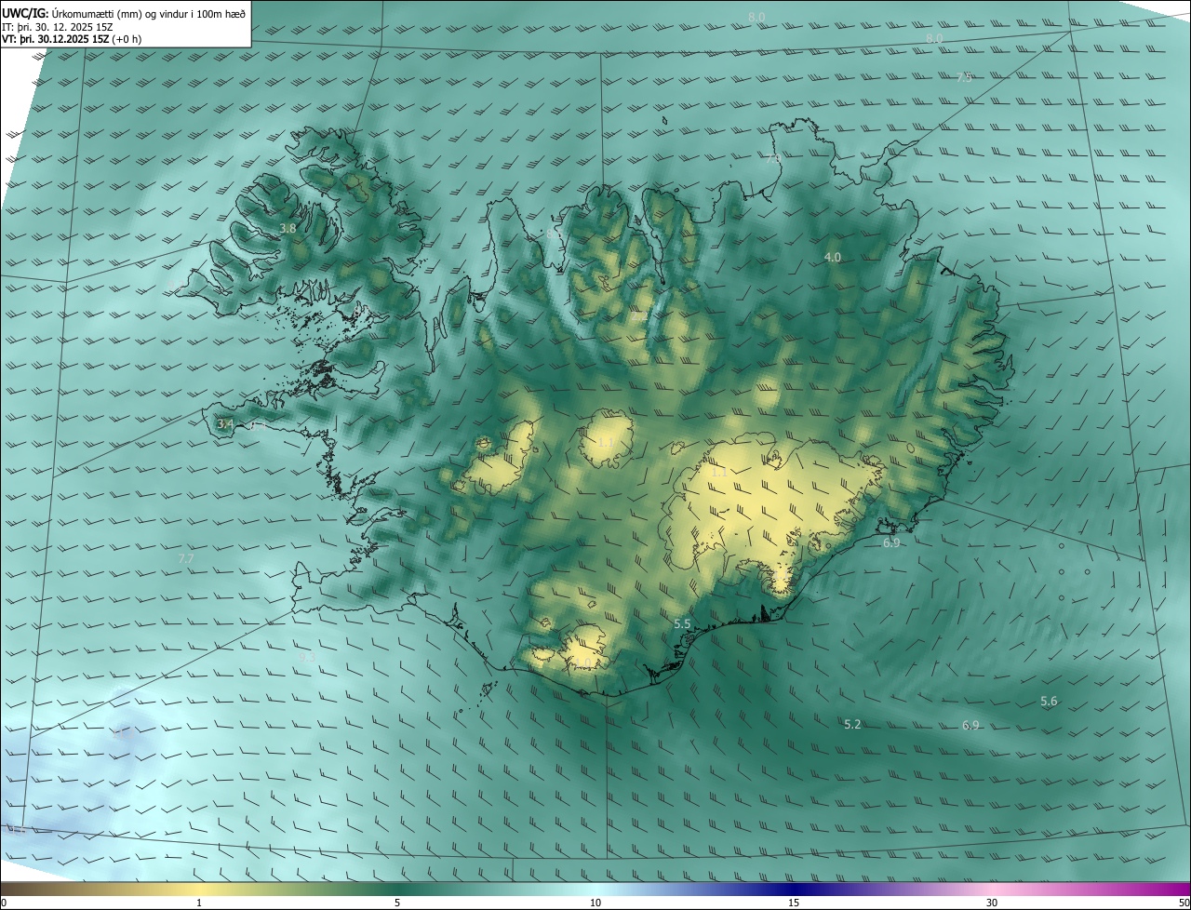This screenshot has width=1191, height=910.
Task: Click the 'VT: þri. 30.12.2025 15Z (+0 h)' line
Action: click(x=72, y=39)
